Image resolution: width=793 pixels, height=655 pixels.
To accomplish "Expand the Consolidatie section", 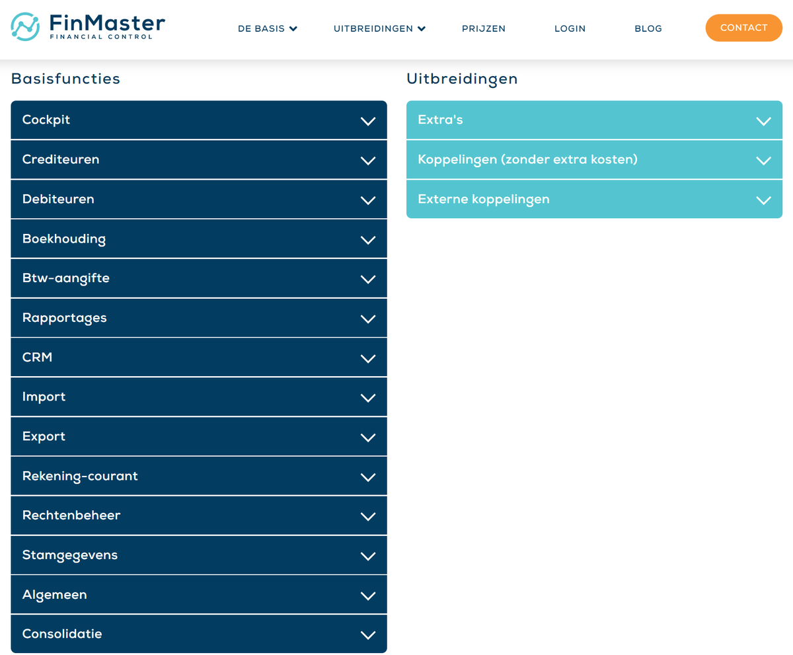I will coord(198,633).
